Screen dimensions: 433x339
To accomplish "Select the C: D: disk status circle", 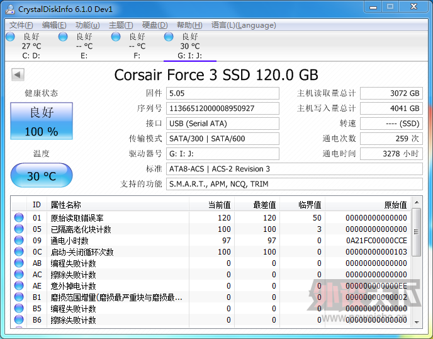I will tap(10, 37).
